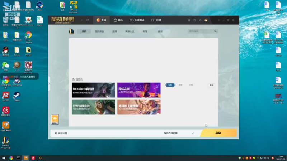The height and width of the screenshot is (161, 287).
Task: Open 辅助设置 auxiliary settings
Action: (x=61, y=133)
